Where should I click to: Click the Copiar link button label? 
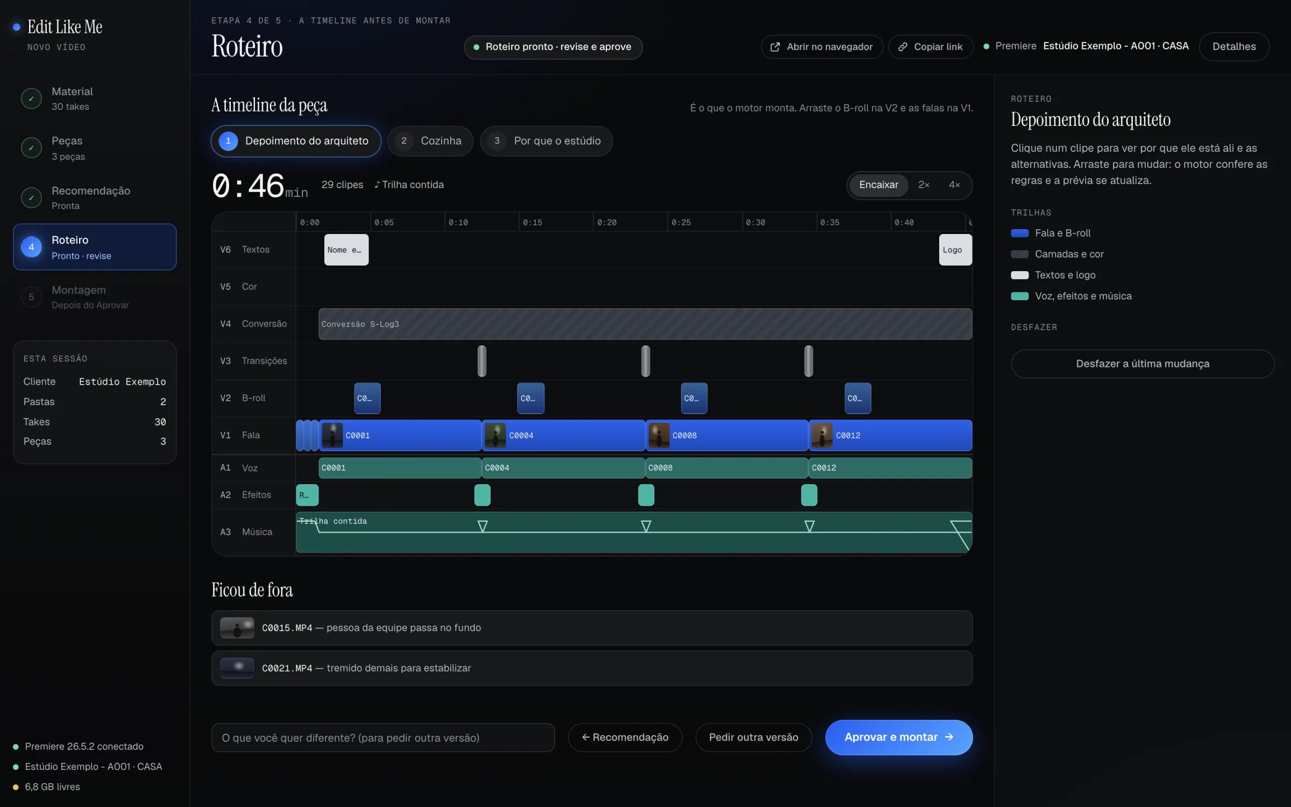tap(938, 47)
